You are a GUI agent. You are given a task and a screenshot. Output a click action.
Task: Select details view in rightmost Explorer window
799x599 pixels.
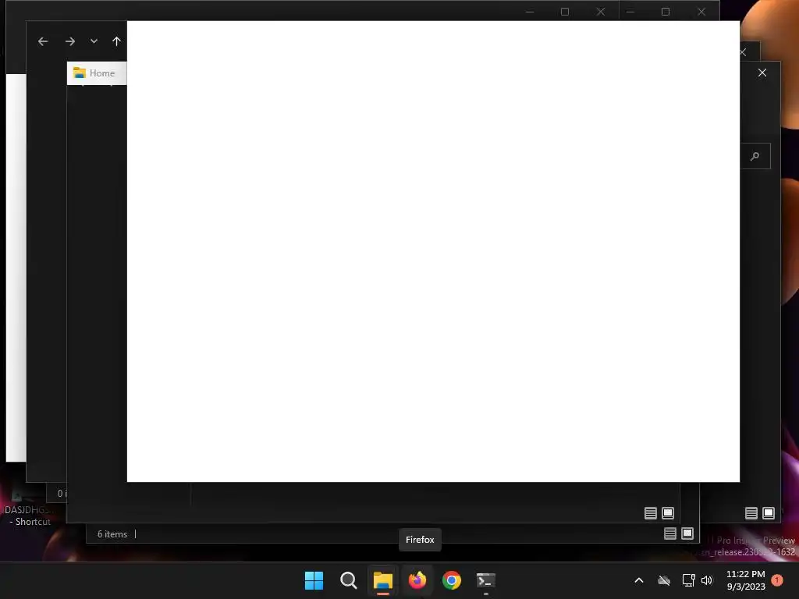coord(751,513)
